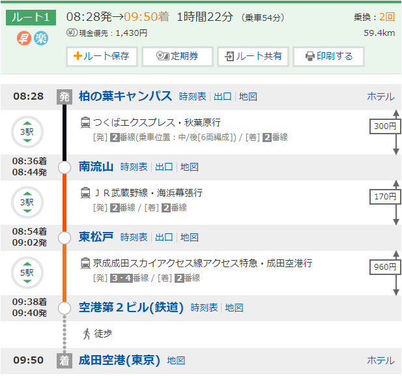
Task: Click the 乗換:2回 transfer count
Action: pyautogui.click(x=375, y=17)
